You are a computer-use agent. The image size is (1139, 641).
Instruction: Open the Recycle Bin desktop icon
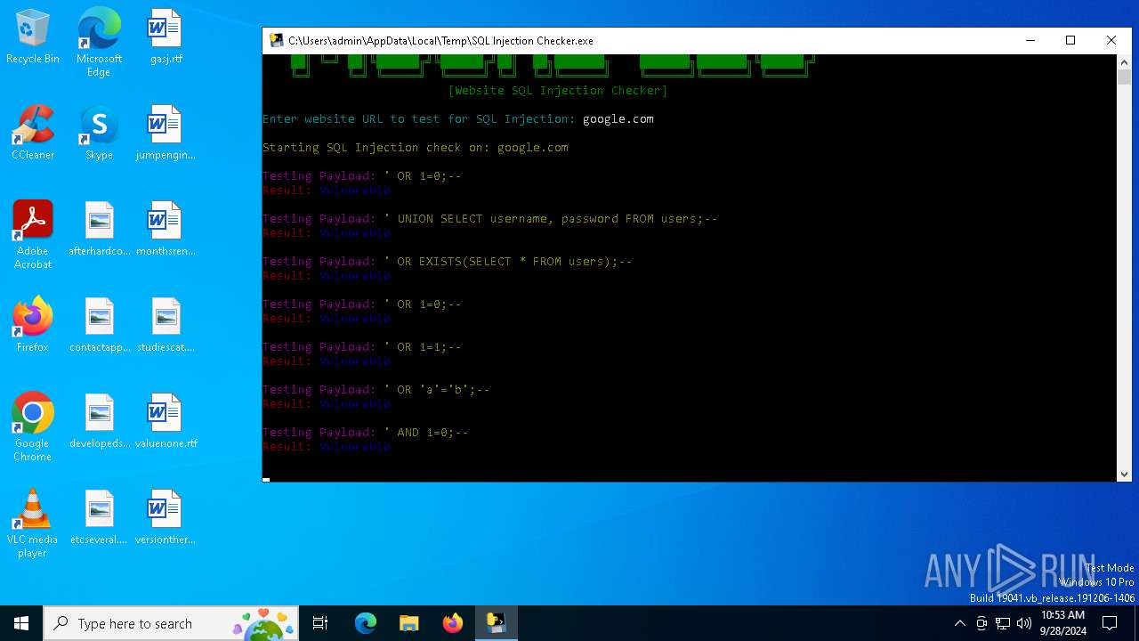coord(33,36)
